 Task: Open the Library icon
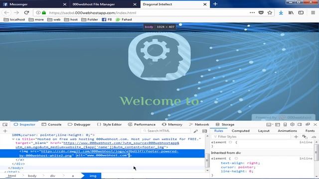click(x=291, y=12)
